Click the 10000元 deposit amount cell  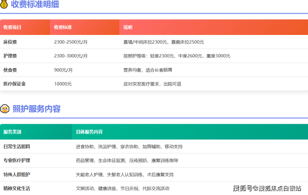63,84
